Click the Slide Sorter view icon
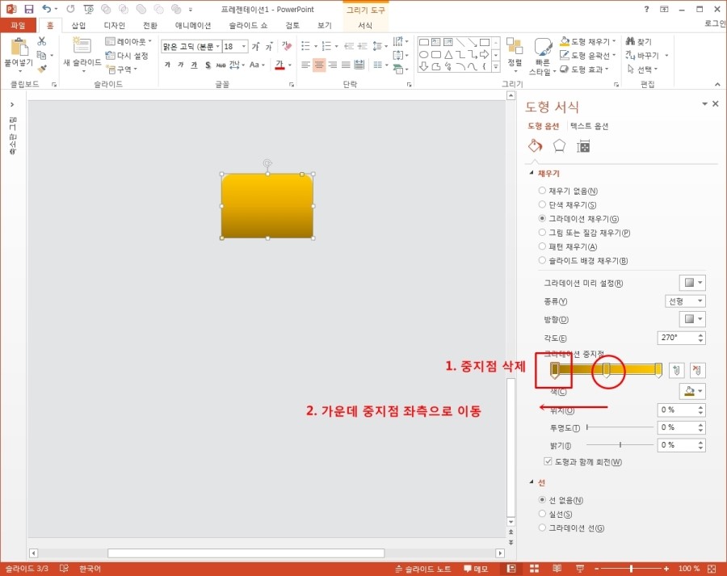Image resolution: width=727 pixels, height=576 pixels. click(534, 569)
